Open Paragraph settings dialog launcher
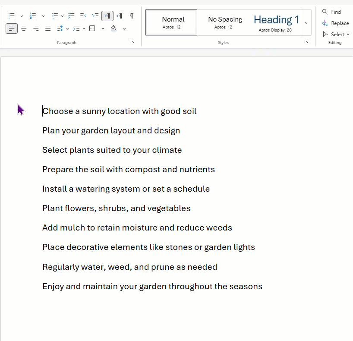 (x=132, y=42)
